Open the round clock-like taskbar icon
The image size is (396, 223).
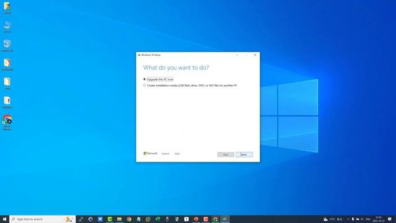91,219
